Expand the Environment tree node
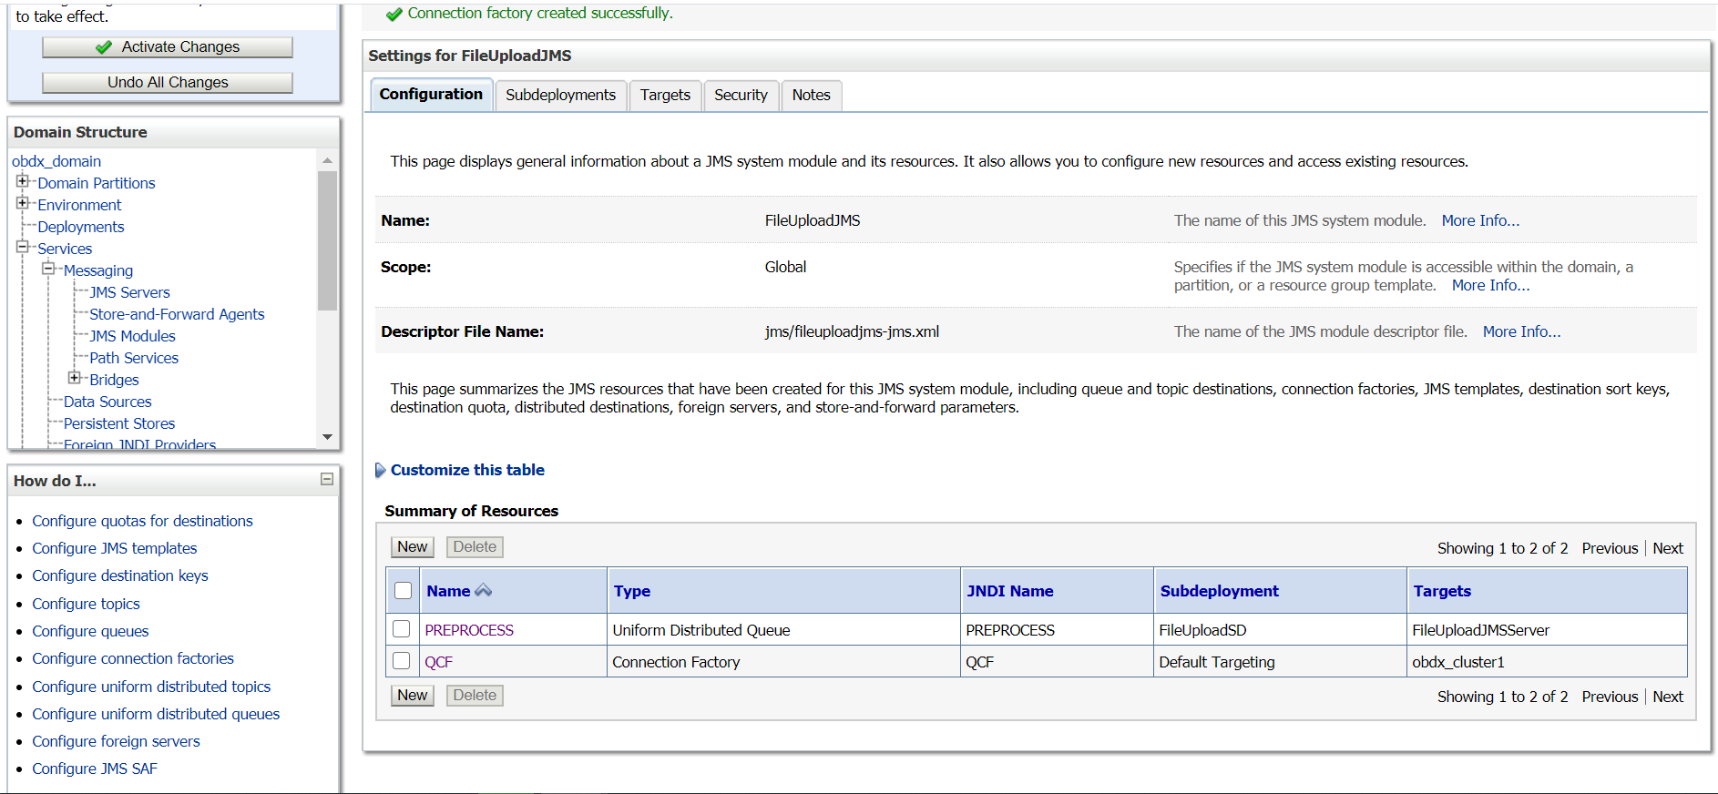The width and height of the screenshot is (1718, 794). click(x=23, y=203)
